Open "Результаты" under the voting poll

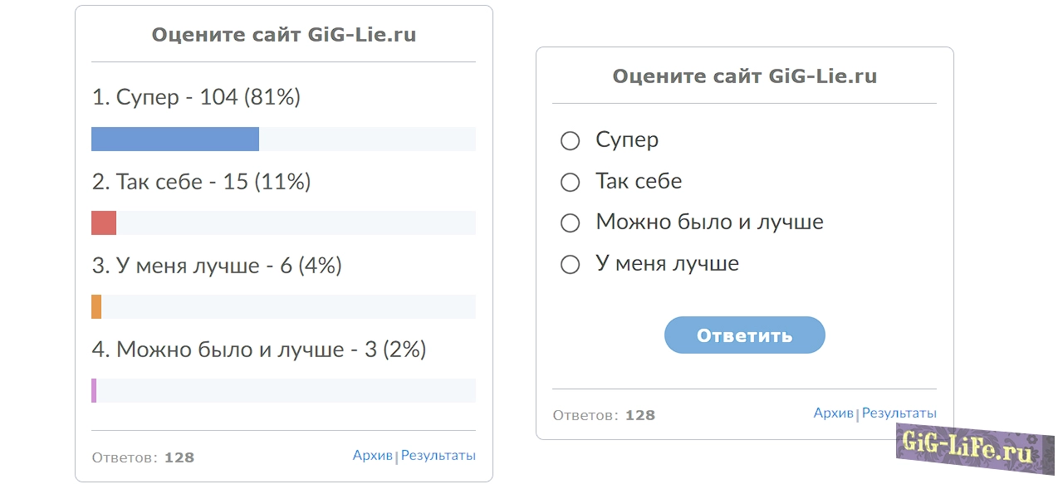click(899, 413)
